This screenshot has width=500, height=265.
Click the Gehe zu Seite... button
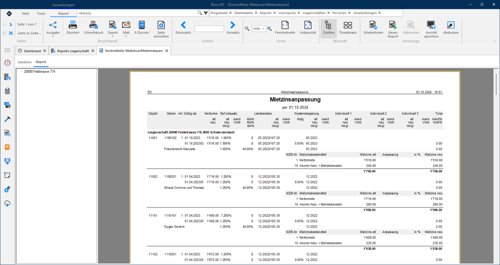coord(29,33)
